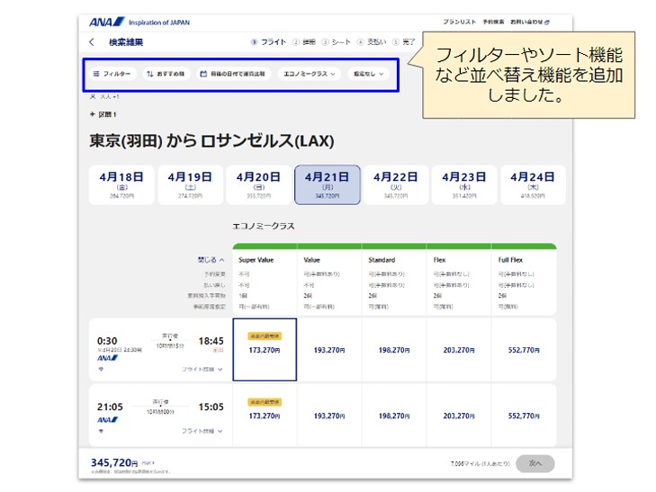Image resolution: width=656 pixels, height=492 pixels.
Task: Select the highlighted 4月21日 date card
Action: (328, 184)
